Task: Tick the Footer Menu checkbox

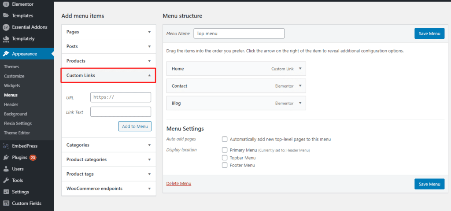Action: click(x=225, y=165)
